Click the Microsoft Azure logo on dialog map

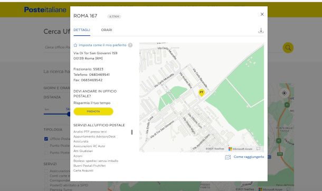click(x=240, y=149)
